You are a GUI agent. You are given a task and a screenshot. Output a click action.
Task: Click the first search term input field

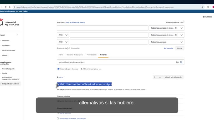click(103, 28)
